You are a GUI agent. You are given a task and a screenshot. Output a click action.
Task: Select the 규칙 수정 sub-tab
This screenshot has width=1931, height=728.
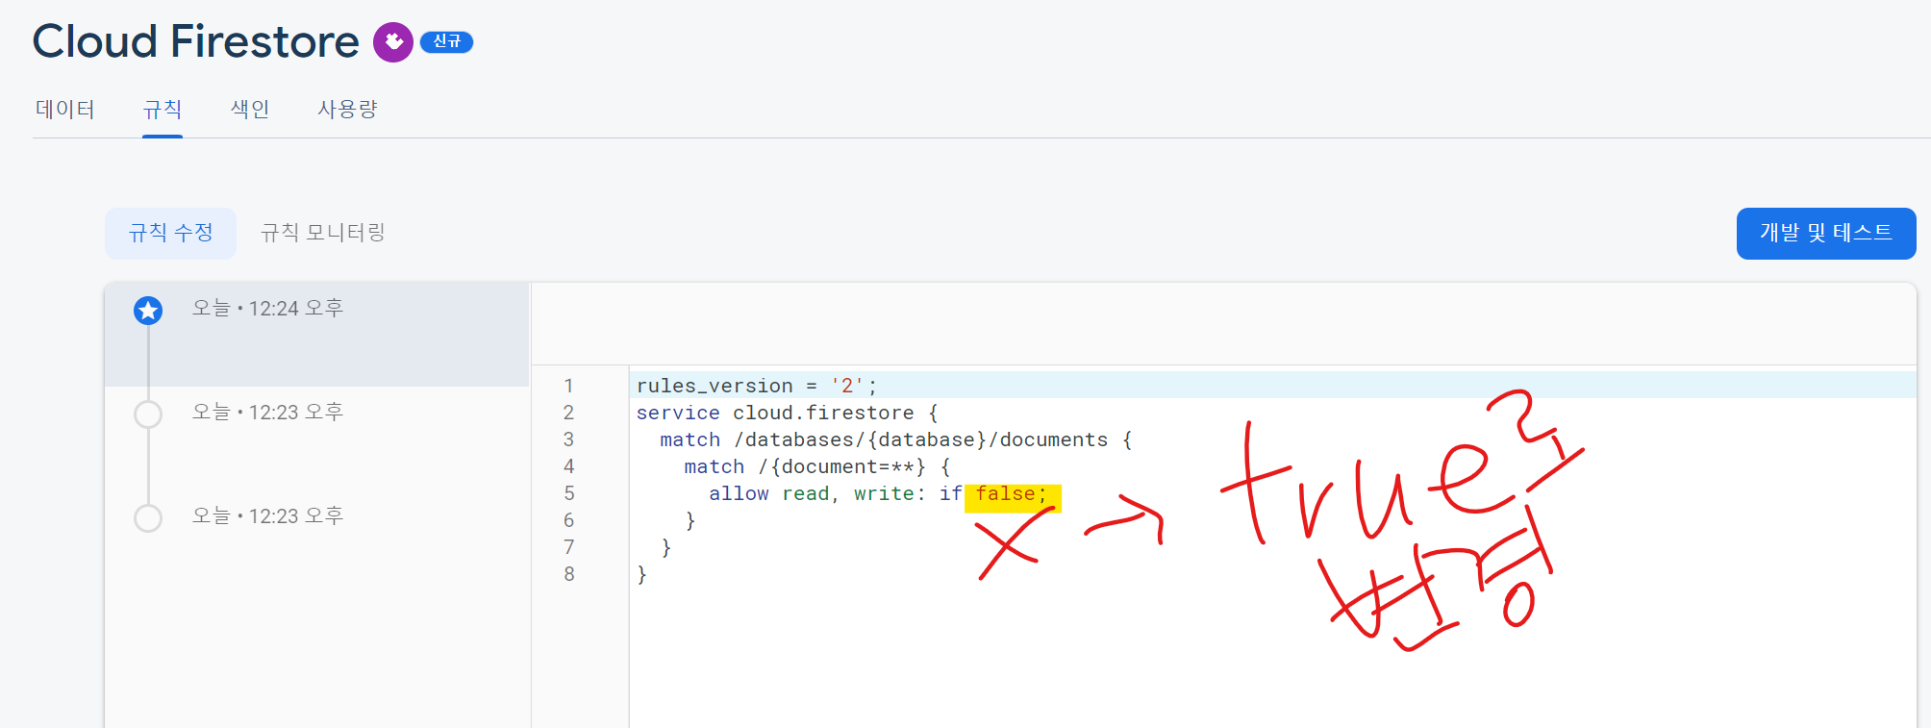171,233
